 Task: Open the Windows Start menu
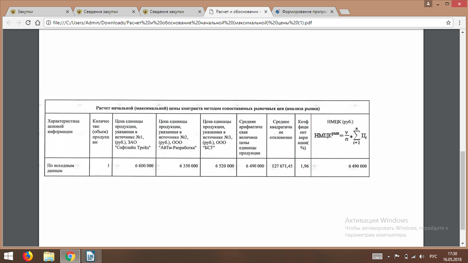[x=8, y=256]
